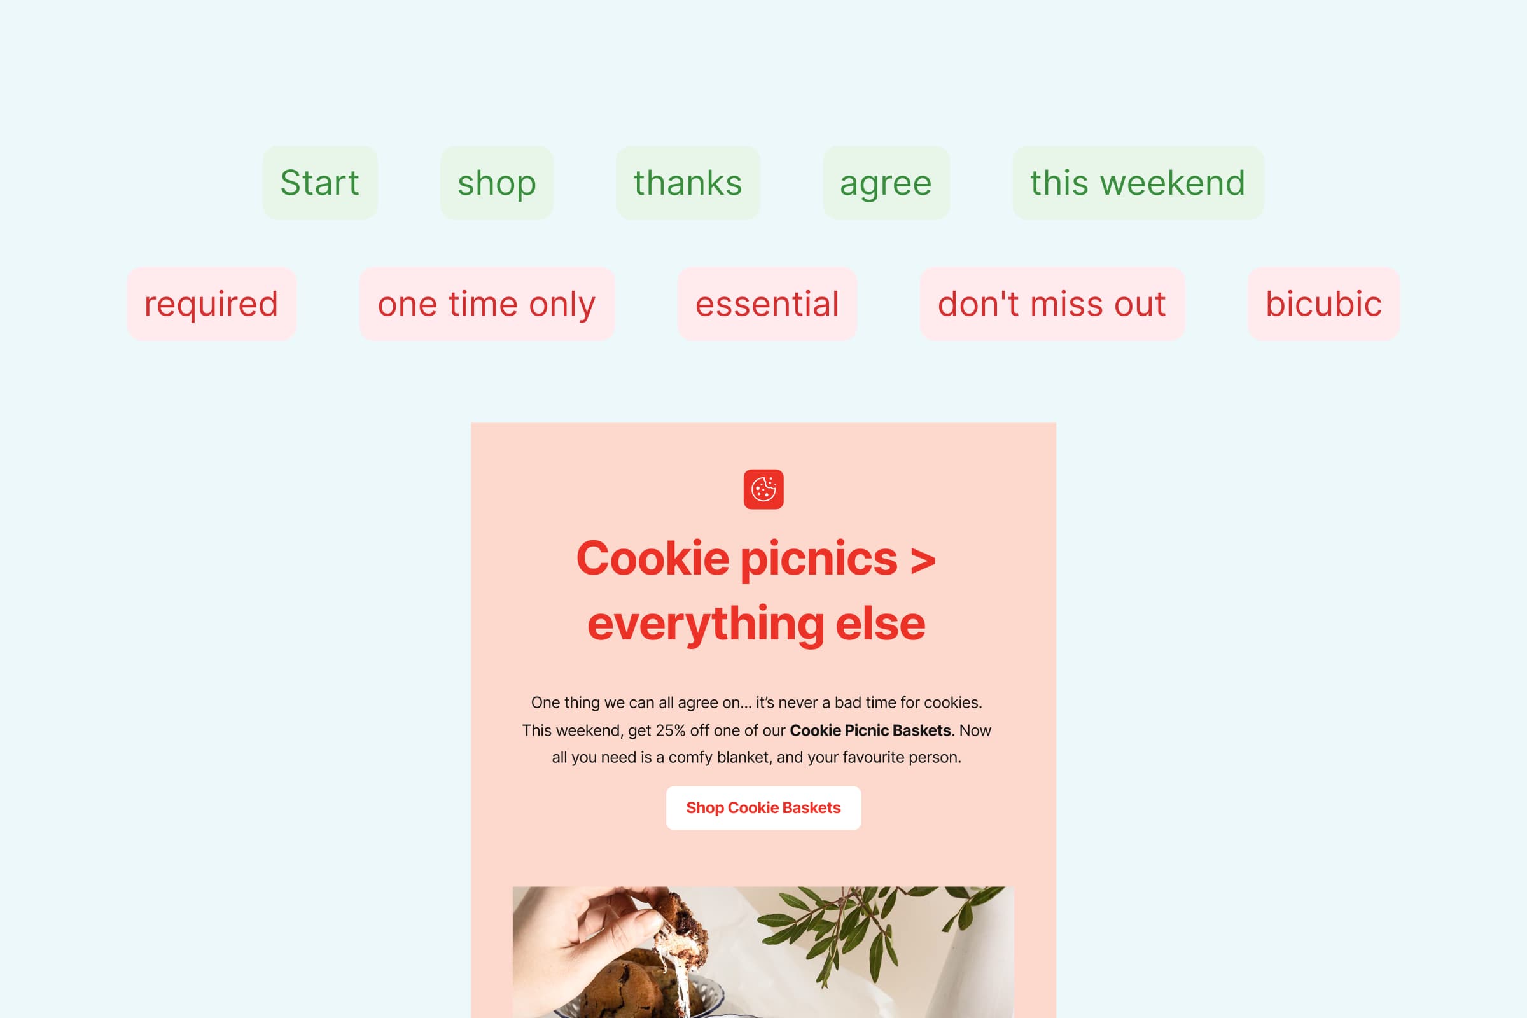Click the green "thanks" tag
Screen dimensions: 1527x1018
coord(688,183)
